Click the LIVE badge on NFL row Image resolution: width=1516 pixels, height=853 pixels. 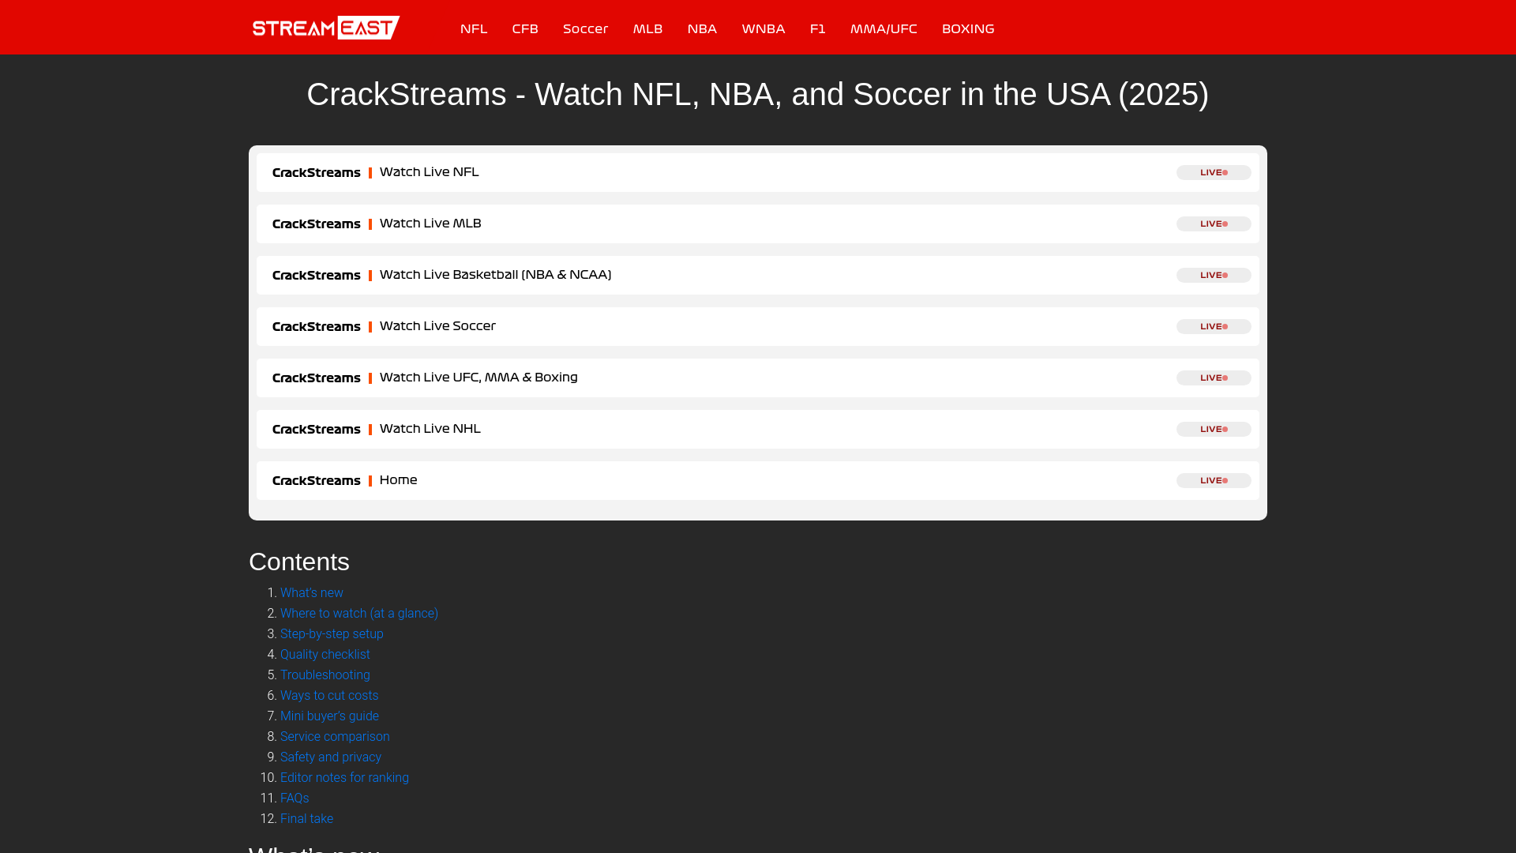[x=1214, y=172]
